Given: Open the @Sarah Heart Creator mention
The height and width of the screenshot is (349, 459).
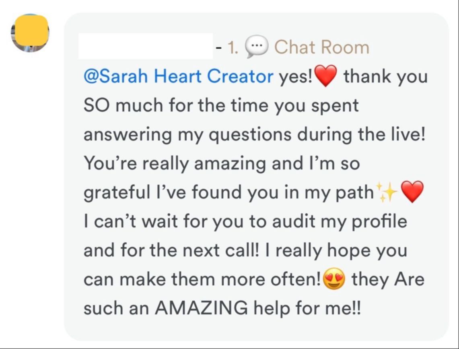Looking at the screenshot, I should click(179, 76).
